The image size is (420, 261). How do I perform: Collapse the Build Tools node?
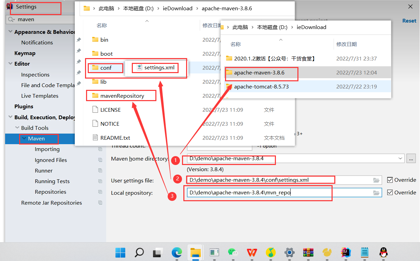pos(17,128)
